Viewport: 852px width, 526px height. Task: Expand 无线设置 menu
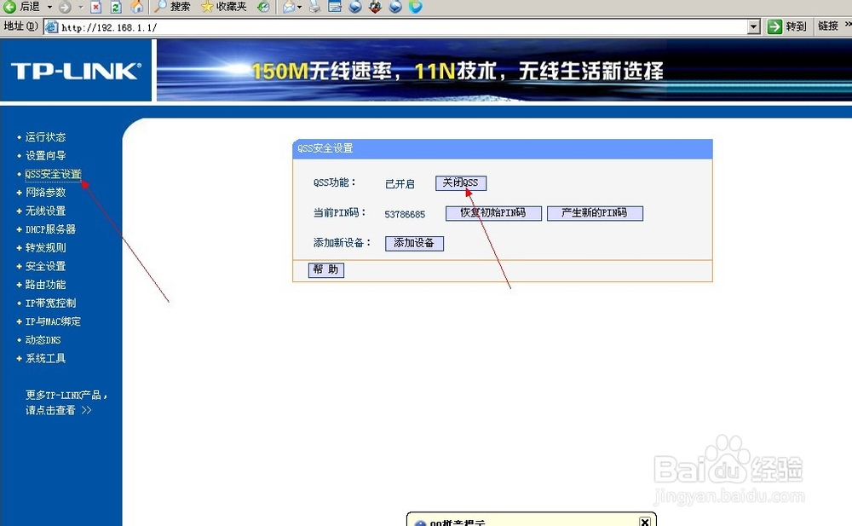pyautogui.click(x=46, y=211)
